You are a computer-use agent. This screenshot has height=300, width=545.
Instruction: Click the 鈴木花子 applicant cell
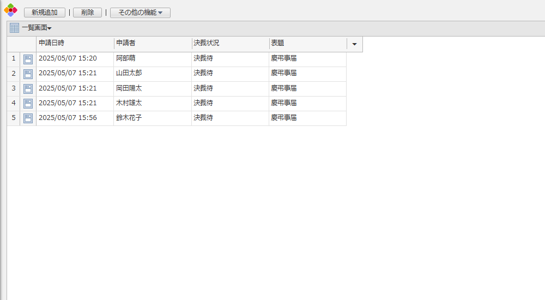[x=129, y=117]
